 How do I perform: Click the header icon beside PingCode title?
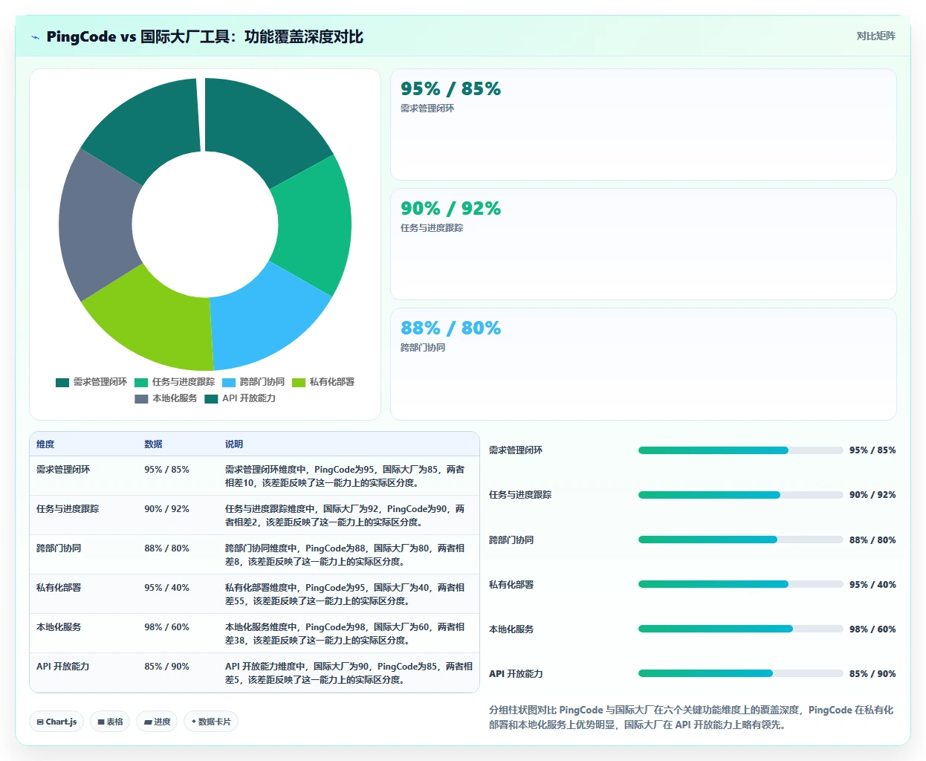pyautogui.click(x=35, y=37)
